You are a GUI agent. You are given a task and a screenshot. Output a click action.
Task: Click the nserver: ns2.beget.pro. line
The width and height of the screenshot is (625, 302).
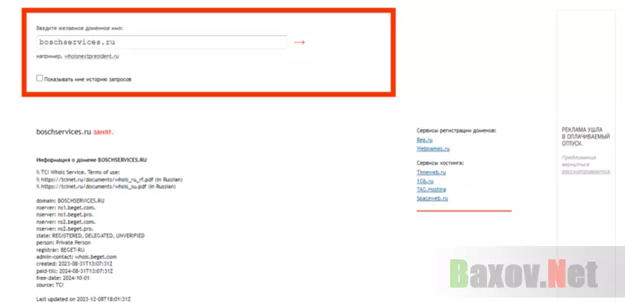65,229
